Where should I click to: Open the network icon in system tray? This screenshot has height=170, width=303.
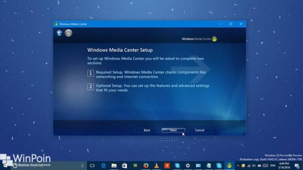[249, 166]
